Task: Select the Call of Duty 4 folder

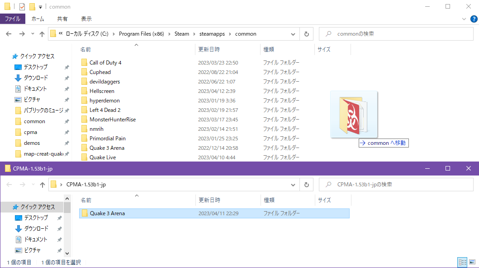Action: point(105,63)
